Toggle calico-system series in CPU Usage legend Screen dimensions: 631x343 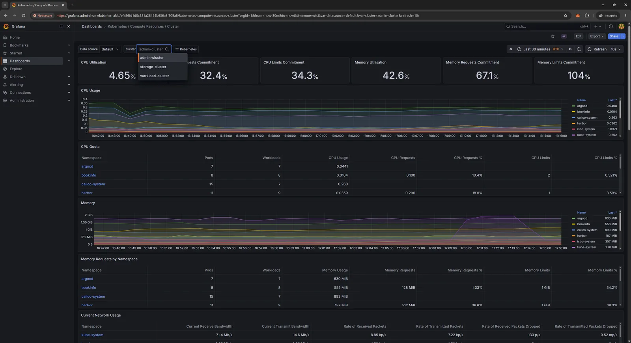point(587,117)
